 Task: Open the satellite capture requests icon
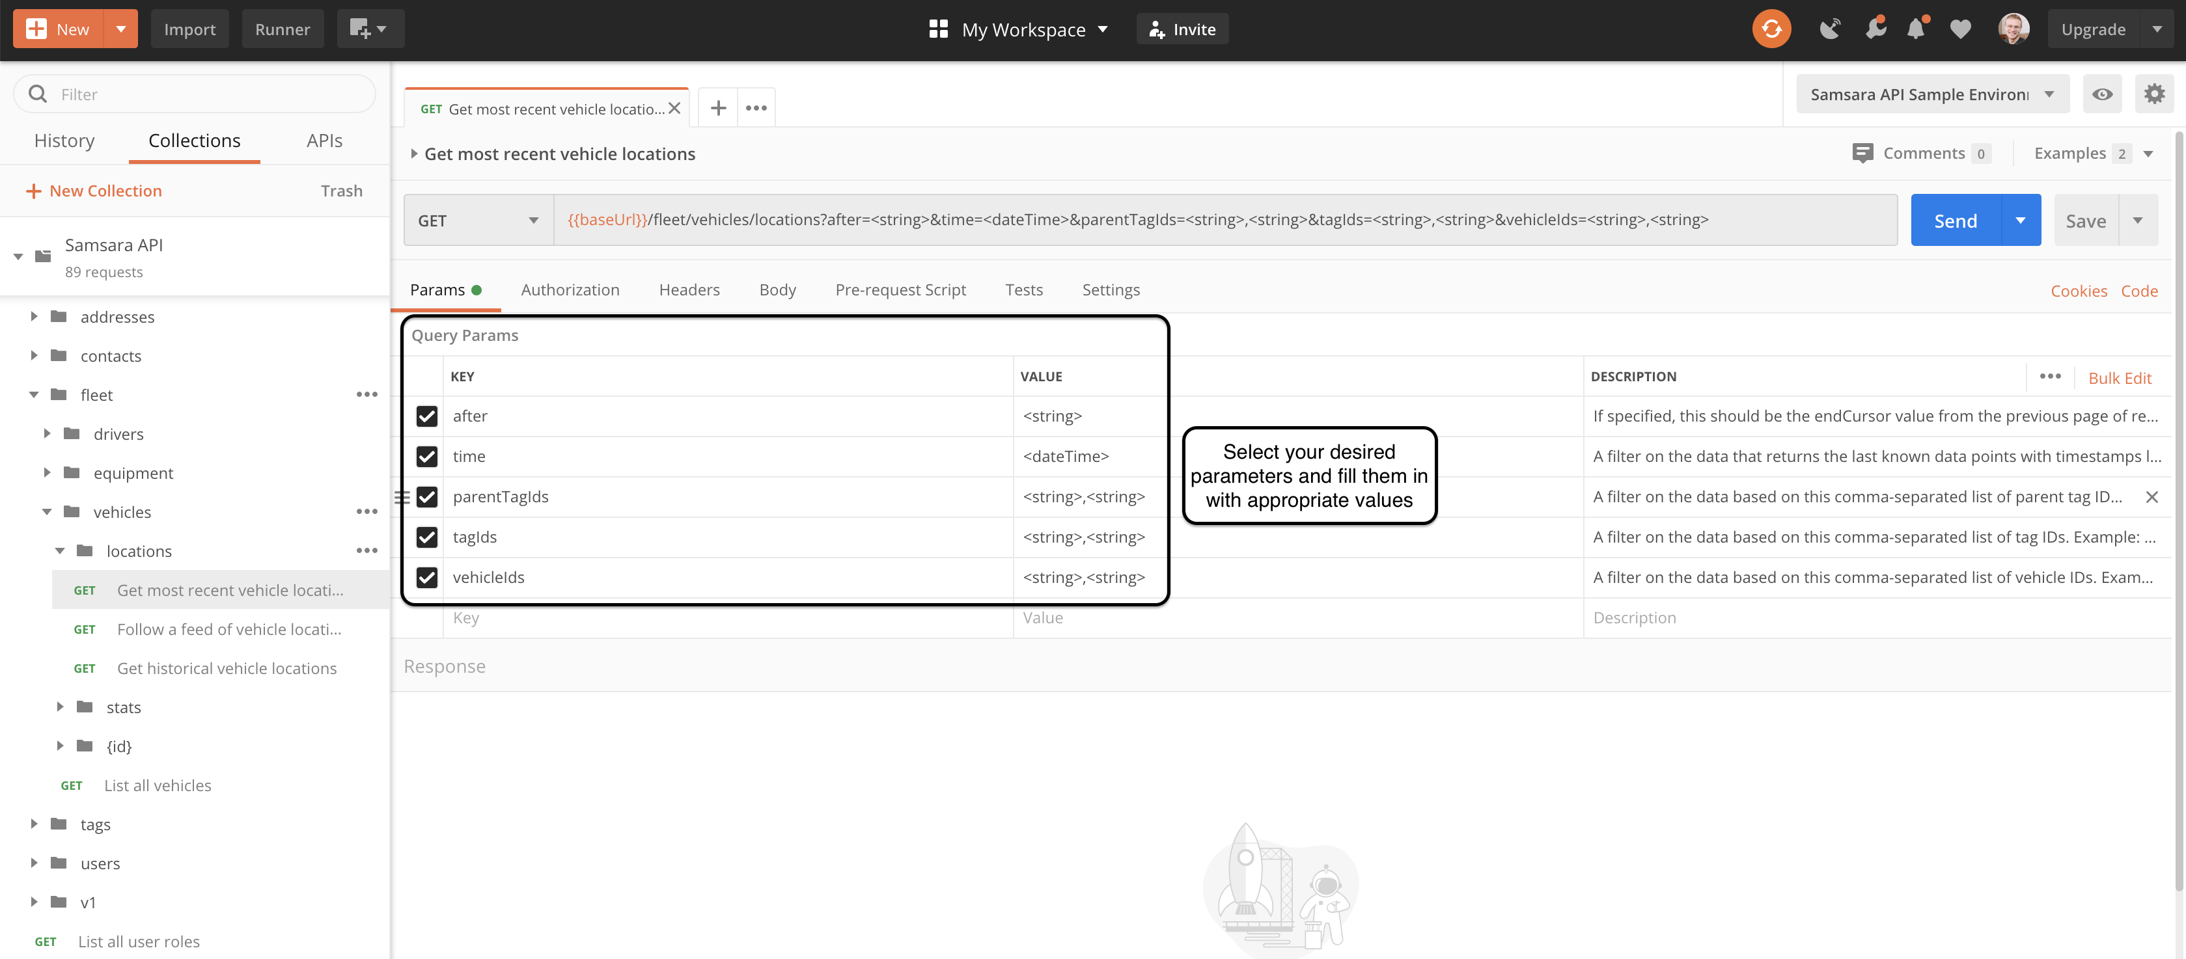1829,29
